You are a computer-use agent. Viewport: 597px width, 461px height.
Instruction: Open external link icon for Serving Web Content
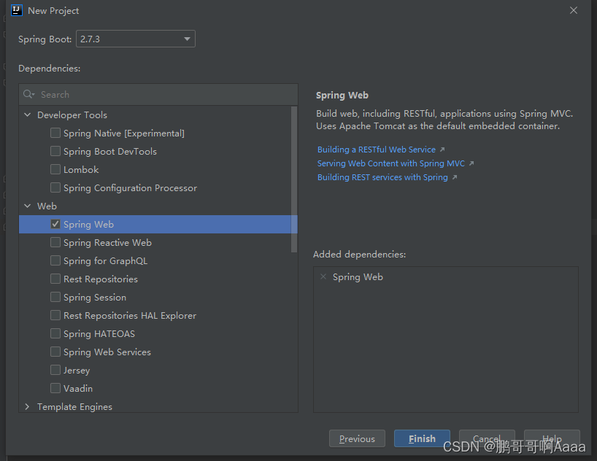pyautogui.click(x=471, y=163)
